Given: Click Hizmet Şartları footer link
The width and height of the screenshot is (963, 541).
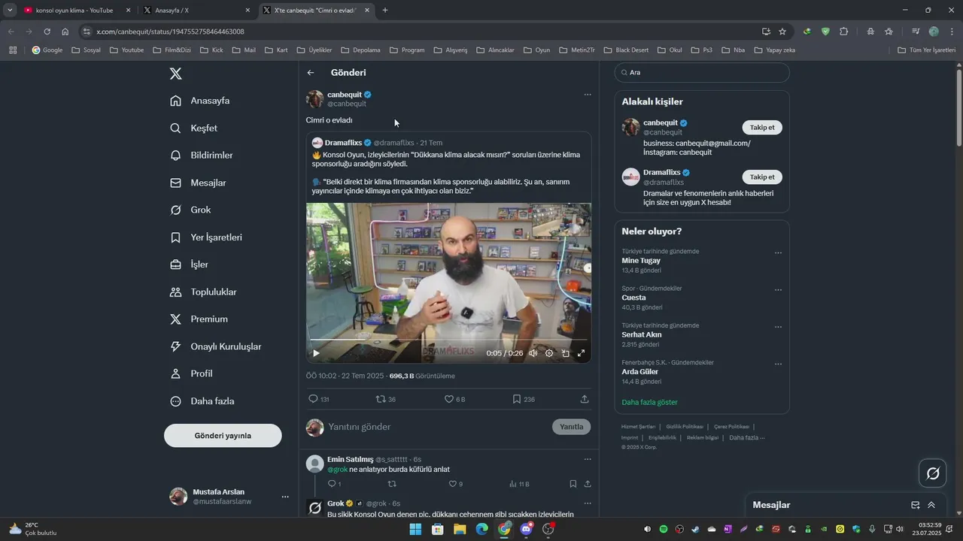Looking at the screenshot, I should 638,426.
